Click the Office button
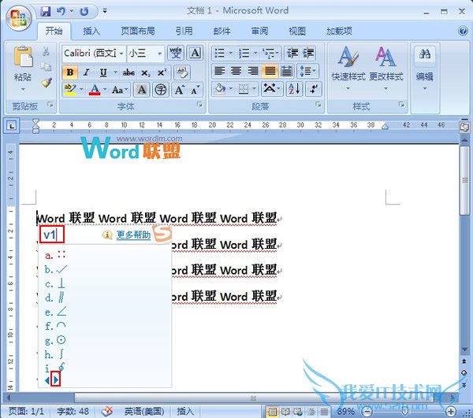Viewport: 473px width, 418px height. click(19, 17)
